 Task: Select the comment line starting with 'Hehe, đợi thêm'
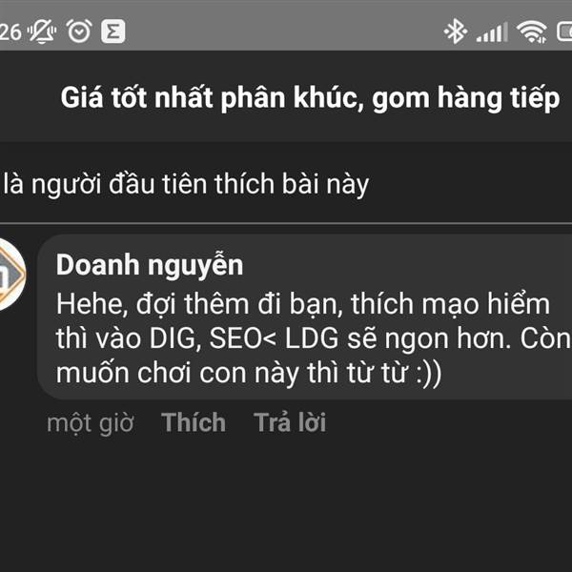(303, 305)
